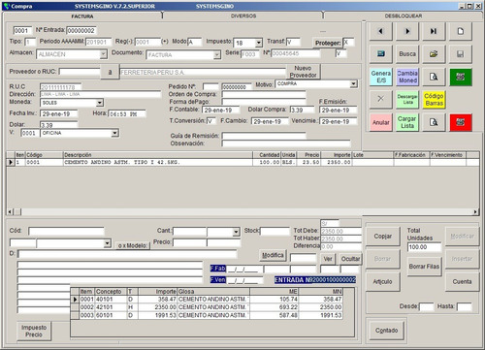Toggle the Proteger X box
The image size is (485, 350).
point(348,43)
